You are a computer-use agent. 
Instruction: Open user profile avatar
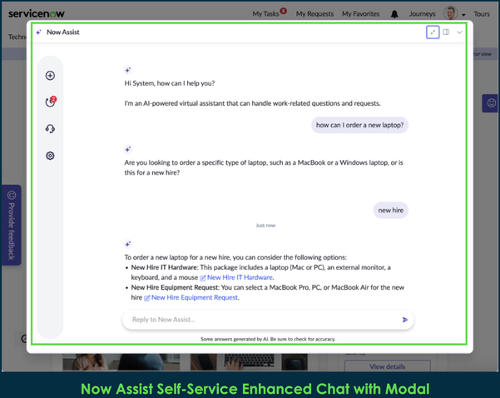(x=450, y=13)
